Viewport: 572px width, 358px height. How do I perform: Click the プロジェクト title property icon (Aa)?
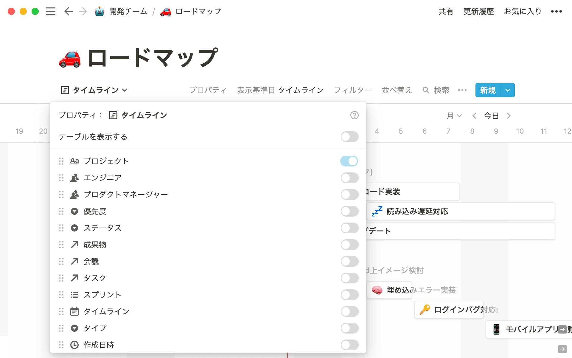point(74,161)
